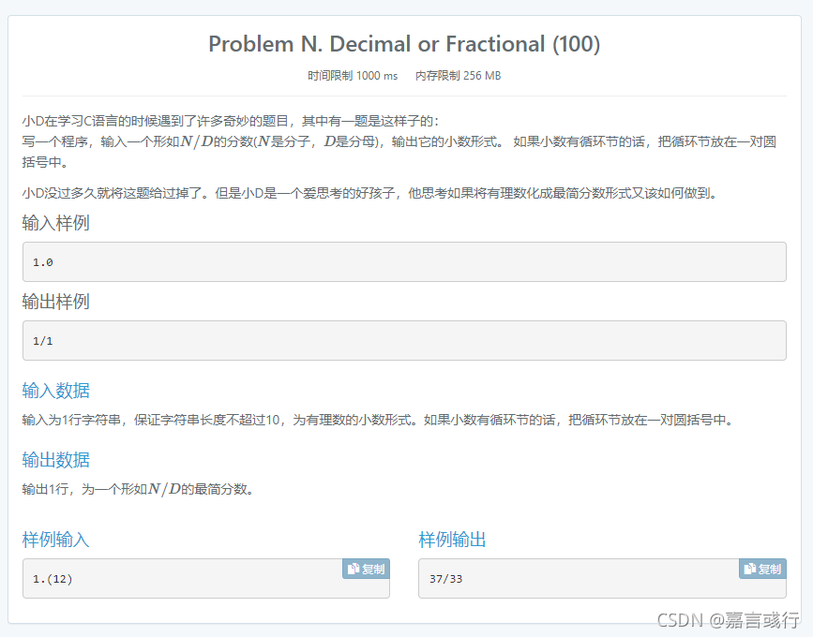Click the copy icon beside sample output
Viewport: 813px width, 637px height.
[750, 569]
